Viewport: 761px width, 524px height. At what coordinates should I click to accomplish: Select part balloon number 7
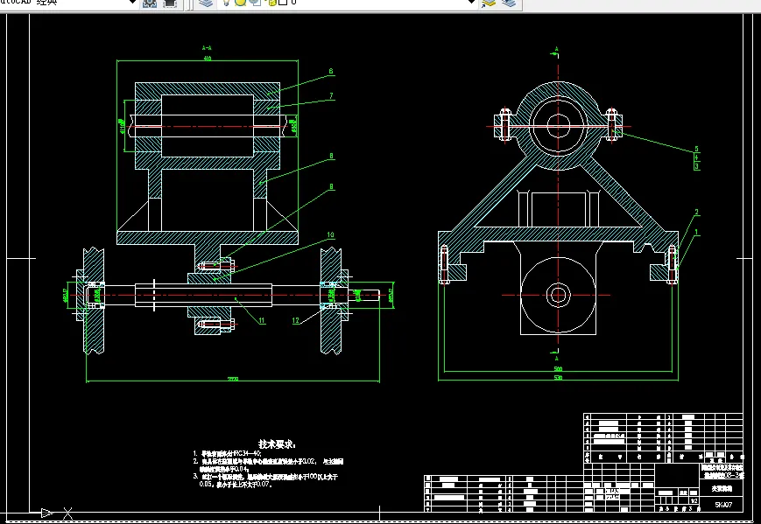coord(332,96)
